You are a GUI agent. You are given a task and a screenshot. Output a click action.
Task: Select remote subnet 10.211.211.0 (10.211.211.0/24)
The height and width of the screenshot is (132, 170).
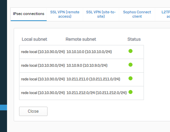click(x=93, y=79)
